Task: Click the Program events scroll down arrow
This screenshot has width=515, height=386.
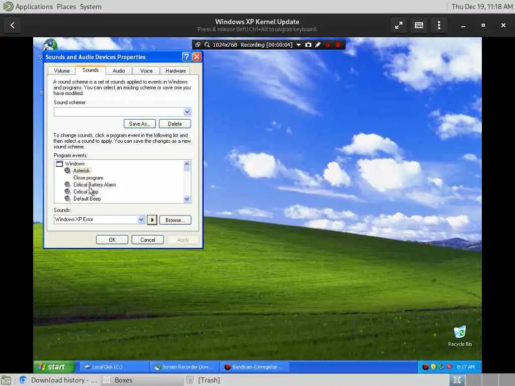Action: click(187, 199)
